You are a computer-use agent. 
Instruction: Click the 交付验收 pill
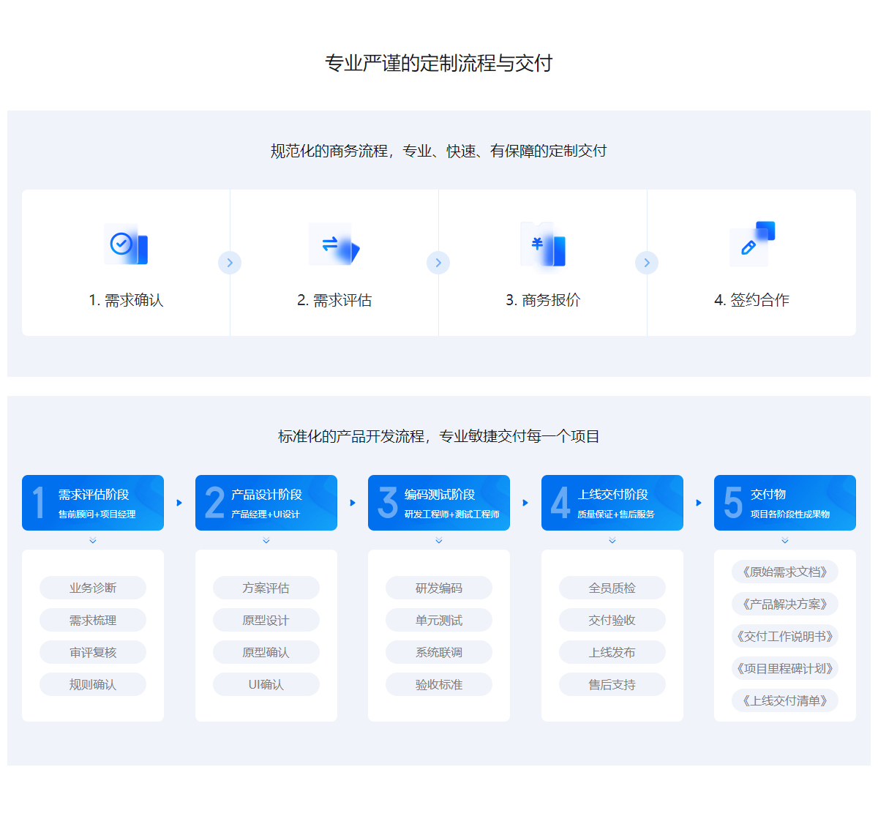coord(612,620)
